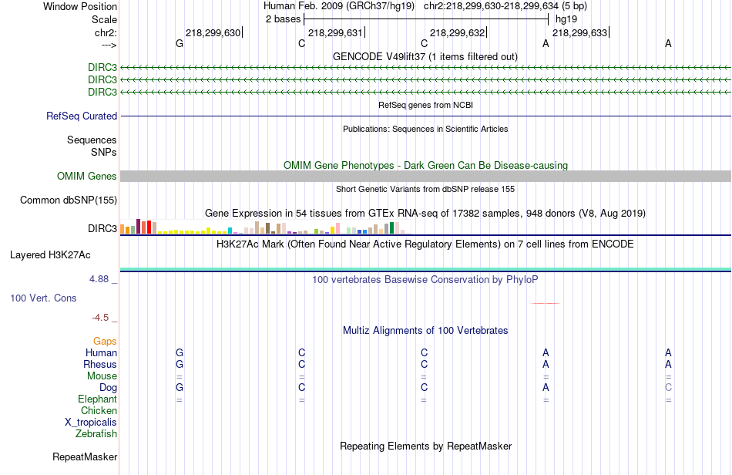Select the Dog species label
Screen dimensions: 732x475
(108, 388)
